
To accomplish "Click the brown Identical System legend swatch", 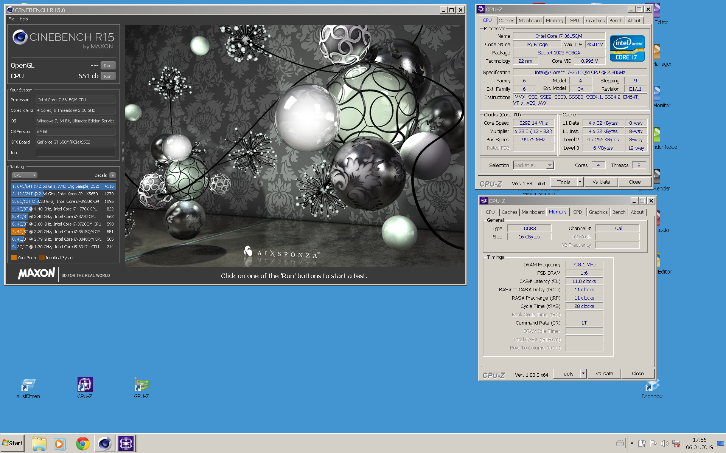I will (42, 258).
